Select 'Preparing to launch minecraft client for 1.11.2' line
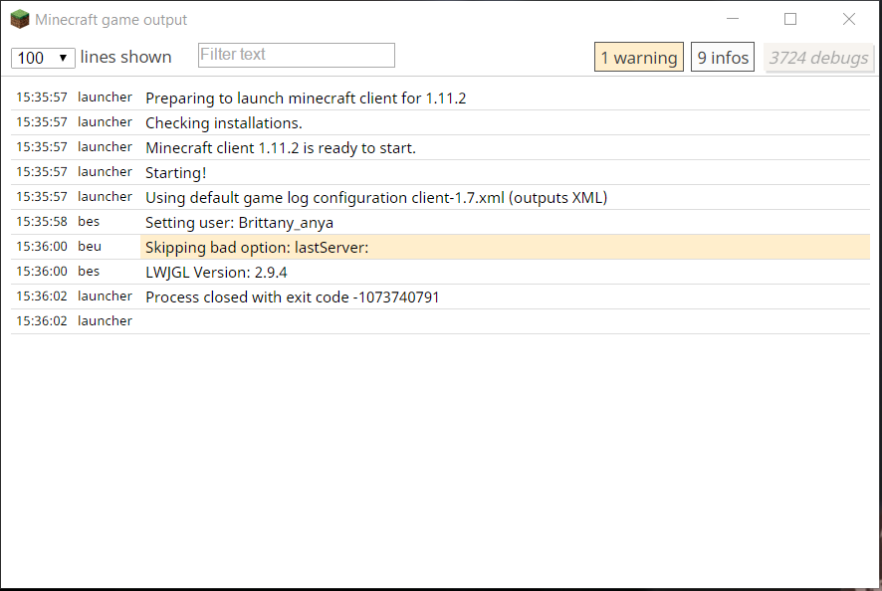Viewport: 882px width, 591px height. point(440,98)
